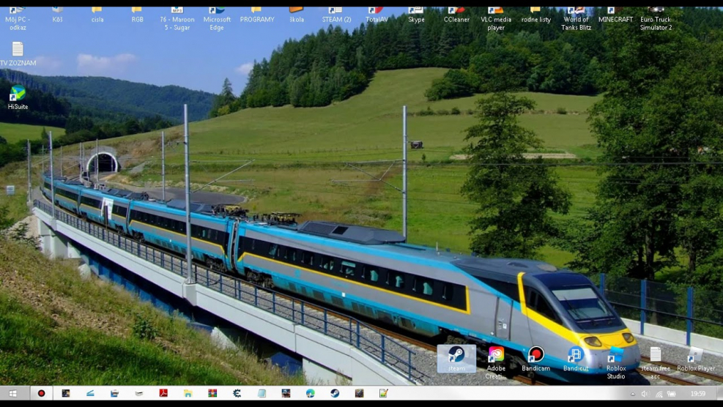
Task: Open File Explorer from the taskbar
Action: (188, 393)
